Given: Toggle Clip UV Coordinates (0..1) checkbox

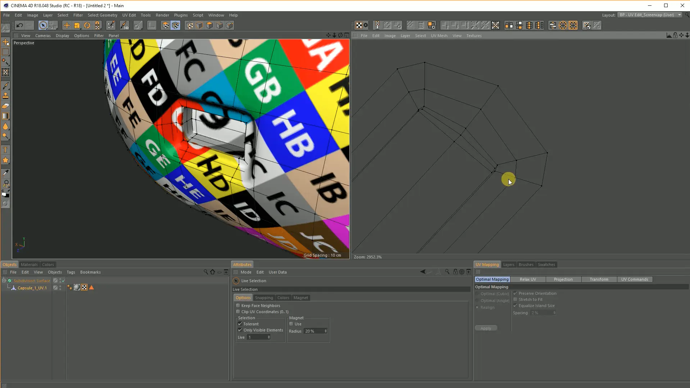Looking at the screenshot, I should coord(238,312).
